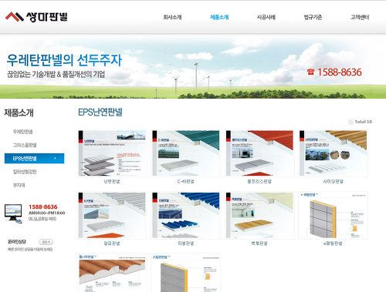Image resolution: width=386 pixels, height=292 pixels.
Task: Click the small arrow in the EPS난연판넬 item
Action: (x=55, y=158)
